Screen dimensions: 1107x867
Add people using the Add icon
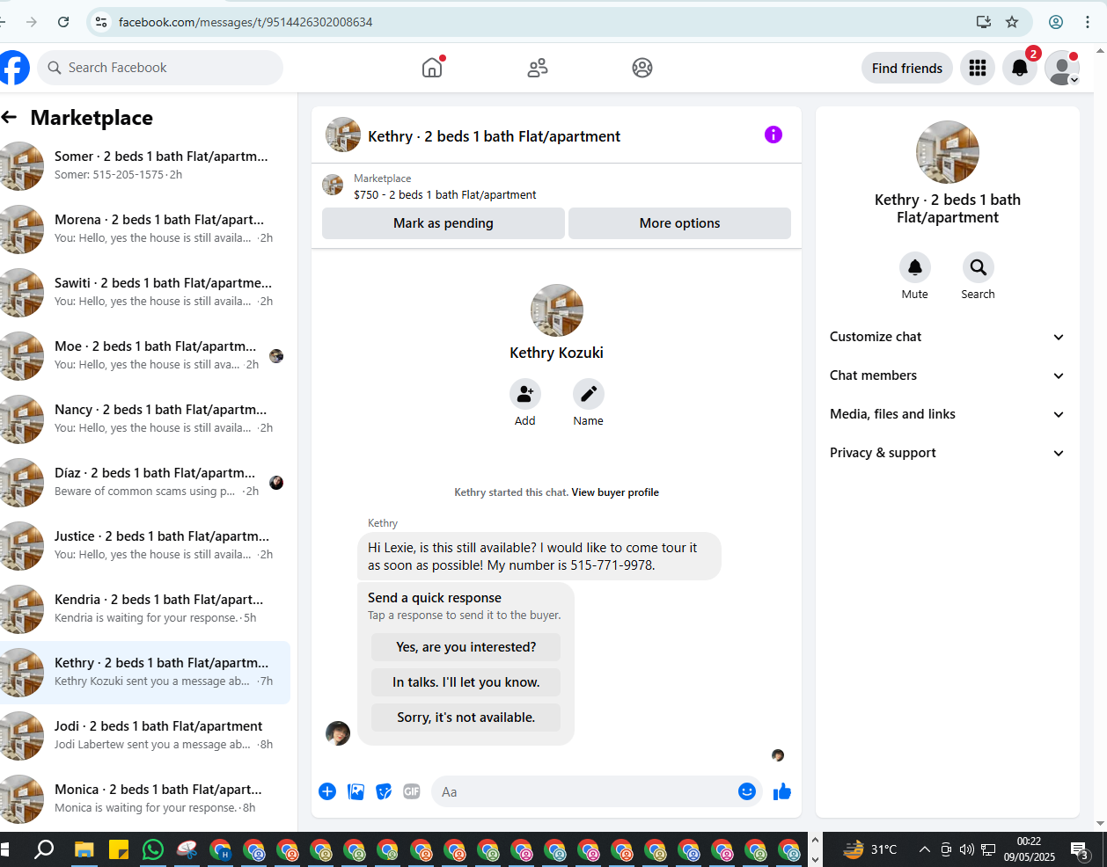[525, 394]
